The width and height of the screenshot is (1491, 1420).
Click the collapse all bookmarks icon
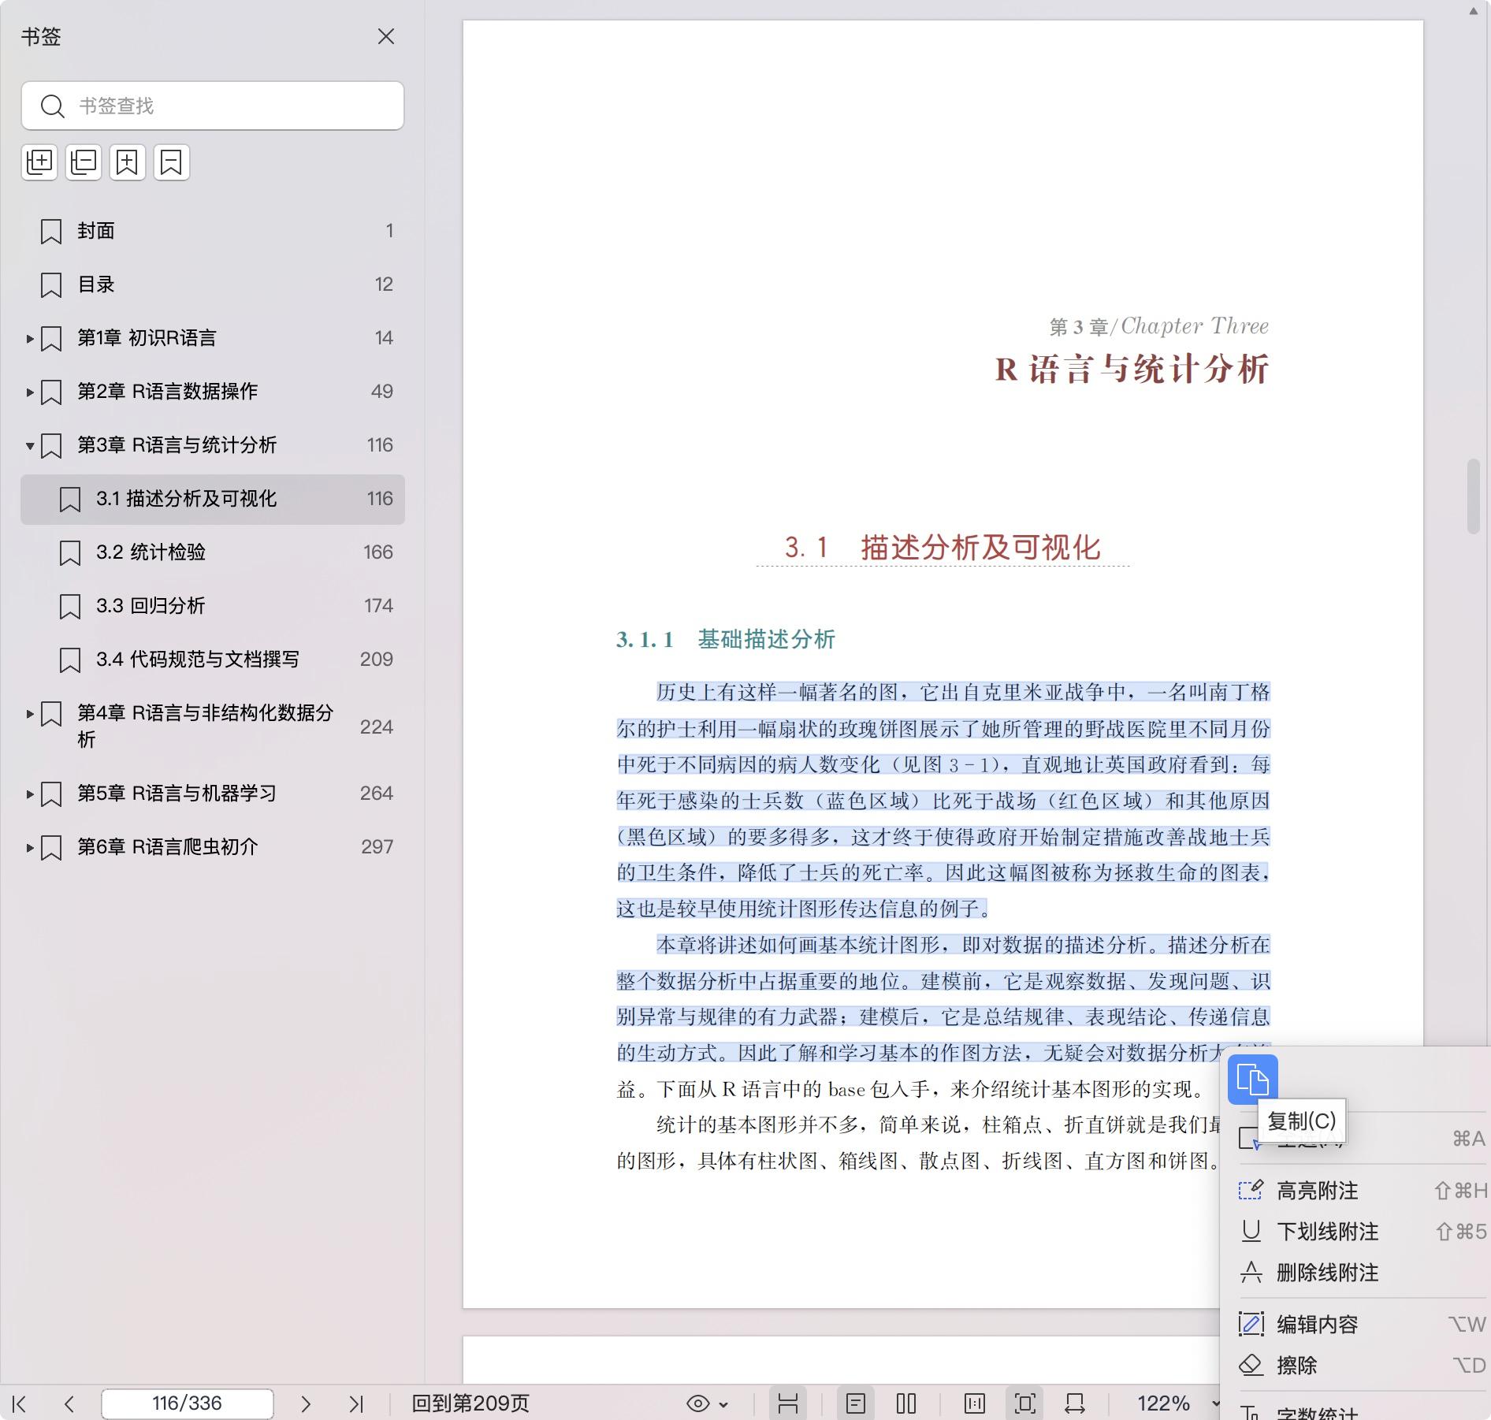84,162
